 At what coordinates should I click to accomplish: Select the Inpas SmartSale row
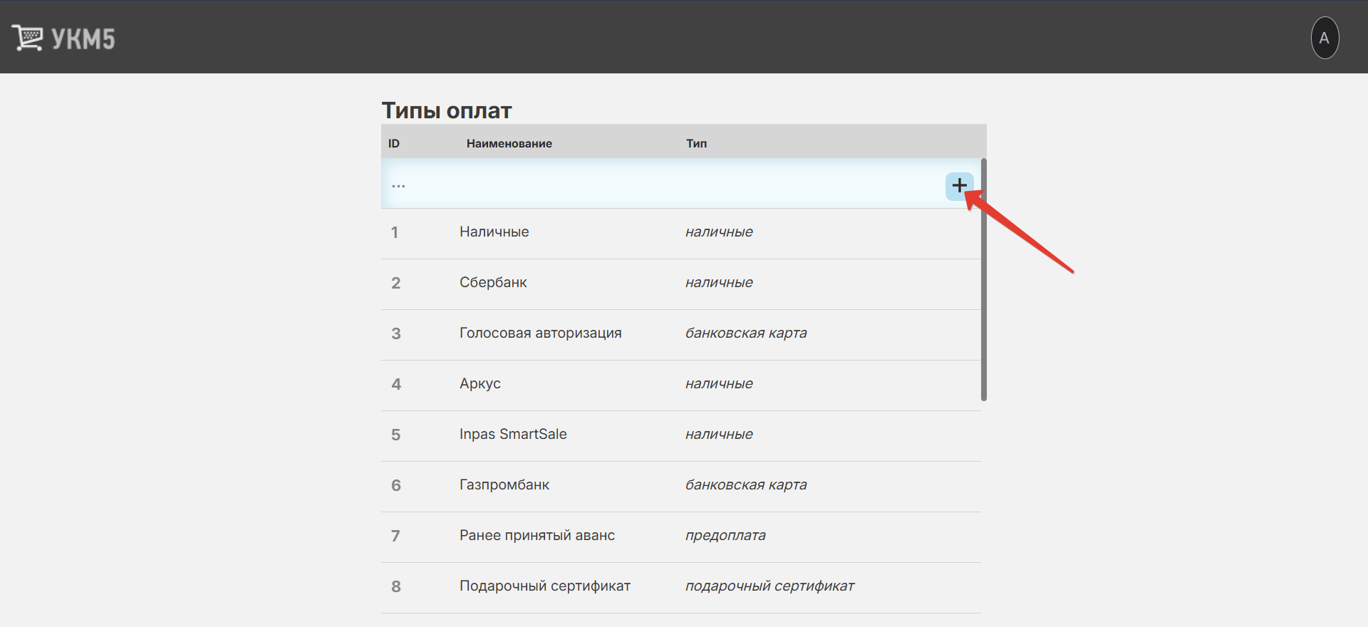[513, 435]
